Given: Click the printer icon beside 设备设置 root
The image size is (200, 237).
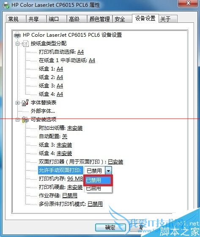Looking at the screenshot, I should pyautogui.click(x=17, y=35).
